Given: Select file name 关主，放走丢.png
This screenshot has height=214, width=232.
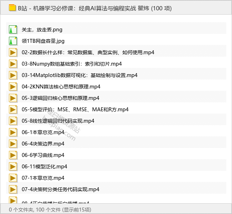Looking at the screenshot, I should point(42,30).
